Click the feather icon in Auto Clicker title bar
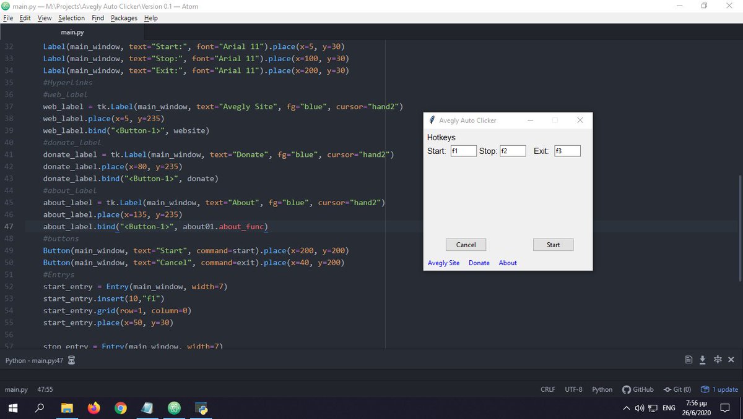Viewport: 743px width, 419px height. click(432, 121)
